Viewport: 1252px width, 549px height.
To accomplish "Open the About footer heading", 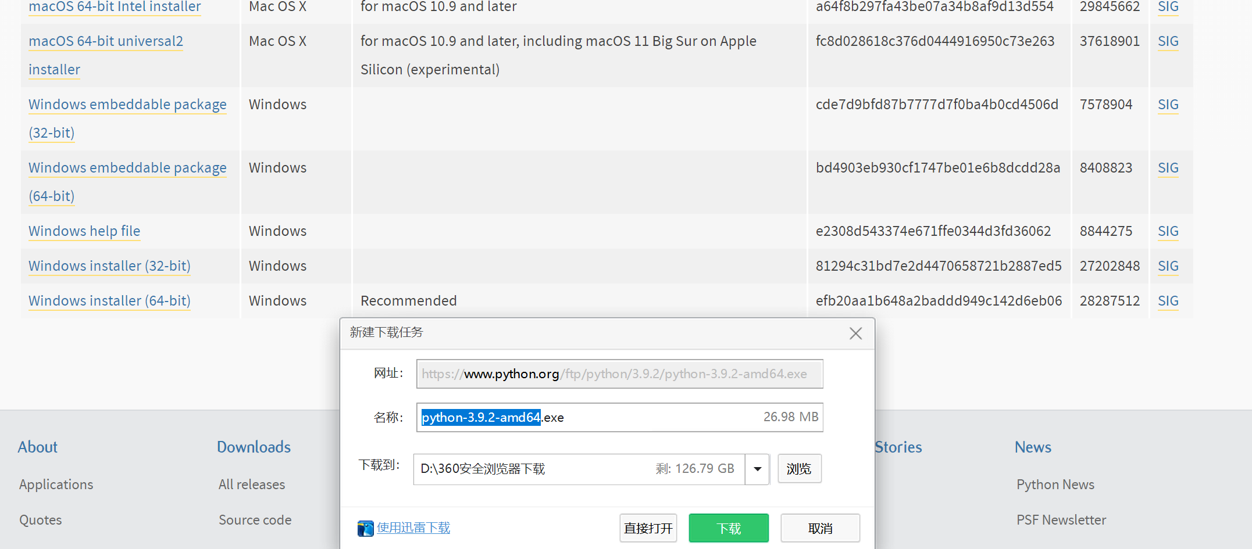I will pos(38,447).
